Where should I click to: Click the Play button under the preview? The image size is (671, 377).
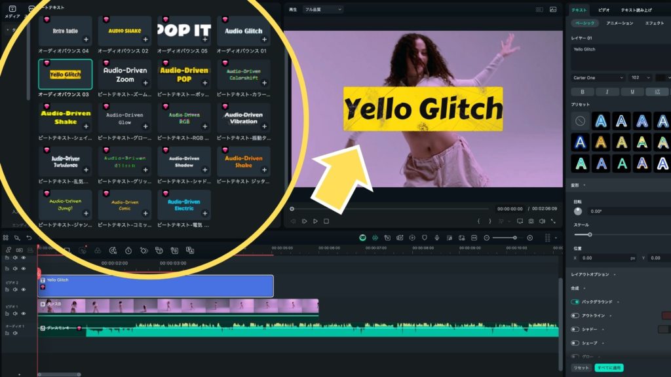(x=315, y=221)
